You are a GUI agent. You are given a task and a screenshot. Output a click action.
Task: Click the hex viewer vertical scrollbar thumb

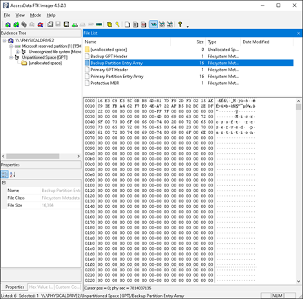point(298,107)
